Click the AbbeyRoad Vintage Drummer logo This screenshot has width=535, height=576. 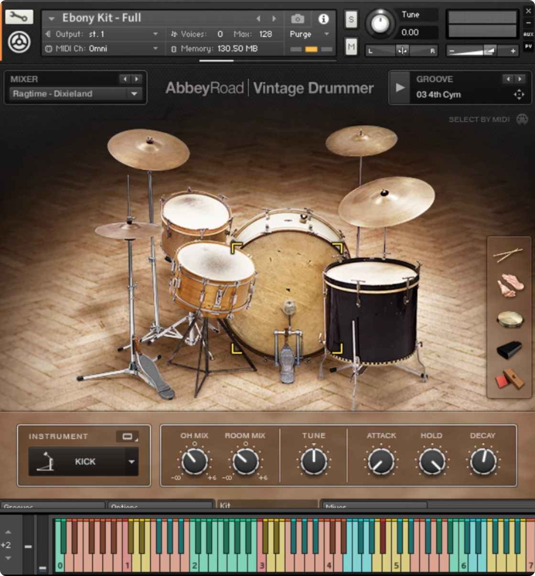[x=270, y=88]
